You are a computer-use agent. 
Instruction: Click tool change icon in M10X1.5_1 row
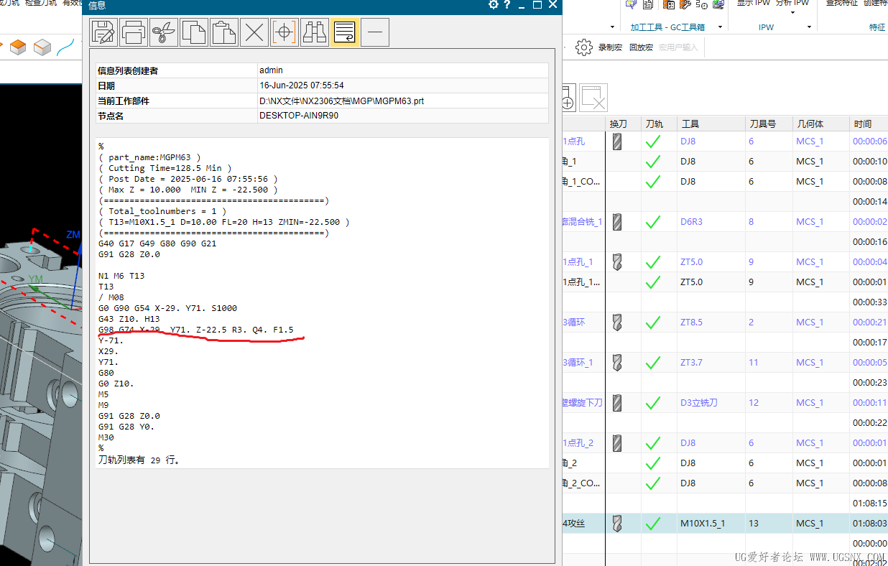[616, 524]
